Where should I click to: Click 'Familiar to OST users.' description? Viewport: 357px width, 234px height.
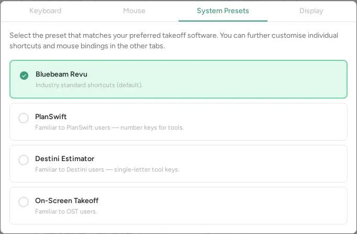click(66, 211)
